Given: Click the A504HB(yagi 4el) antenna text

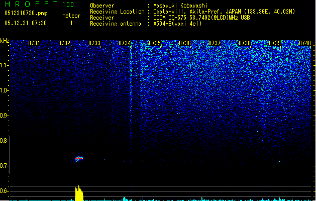Looking at the screenshot, I should pyautogui.click(x=177, y=24).
